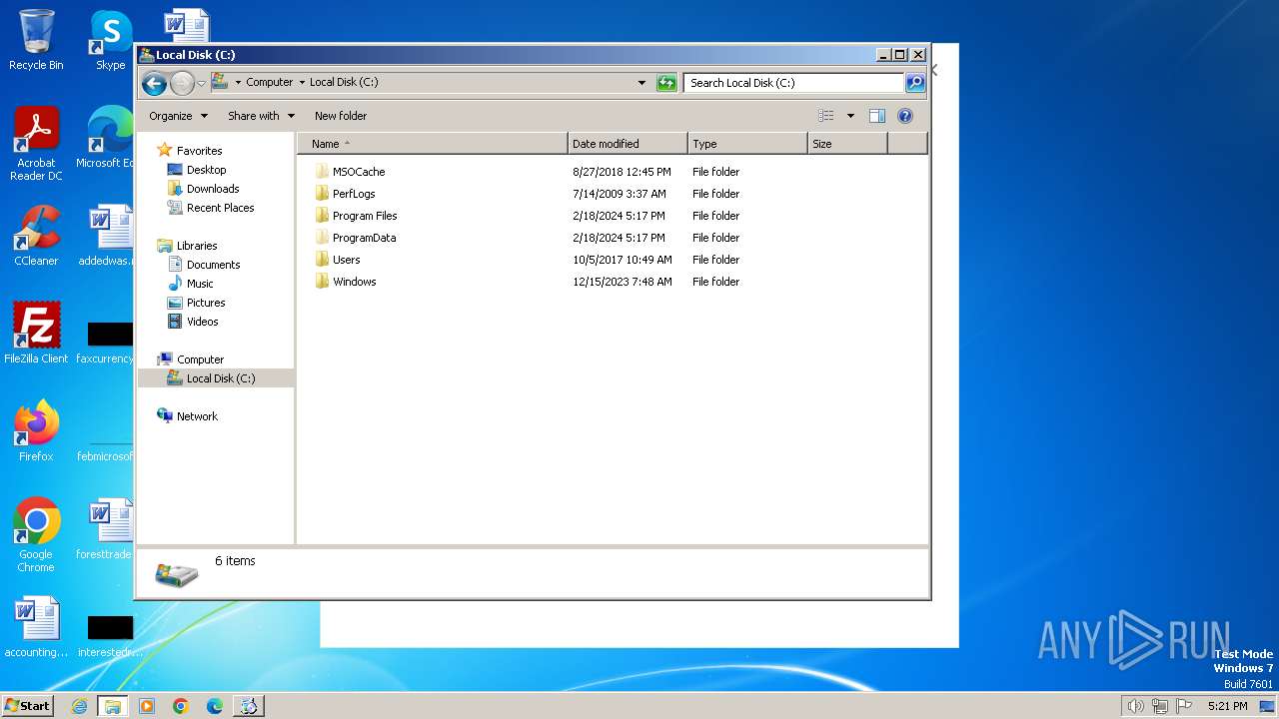Click the accounting Word document on the desktop
1279x719 pixels.
coord(36,627)
